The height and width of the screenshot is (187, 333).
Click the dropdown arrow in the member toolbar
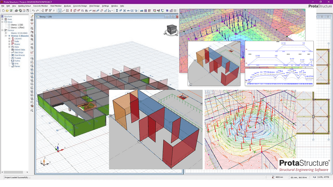(112, 11)
